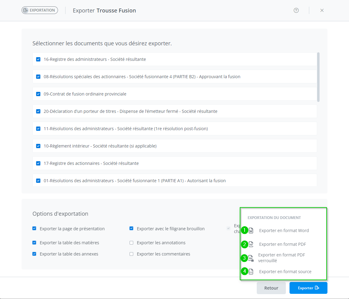Click the blue Exporter button
Screen dimensions: 349x299
[x=308, y=288]
